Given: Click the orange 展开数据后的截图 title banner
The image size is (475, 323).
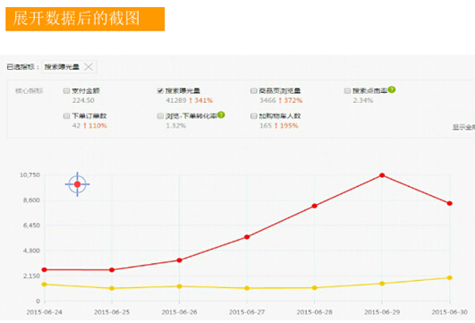Looking at the screenshot, I should point(85,19).
